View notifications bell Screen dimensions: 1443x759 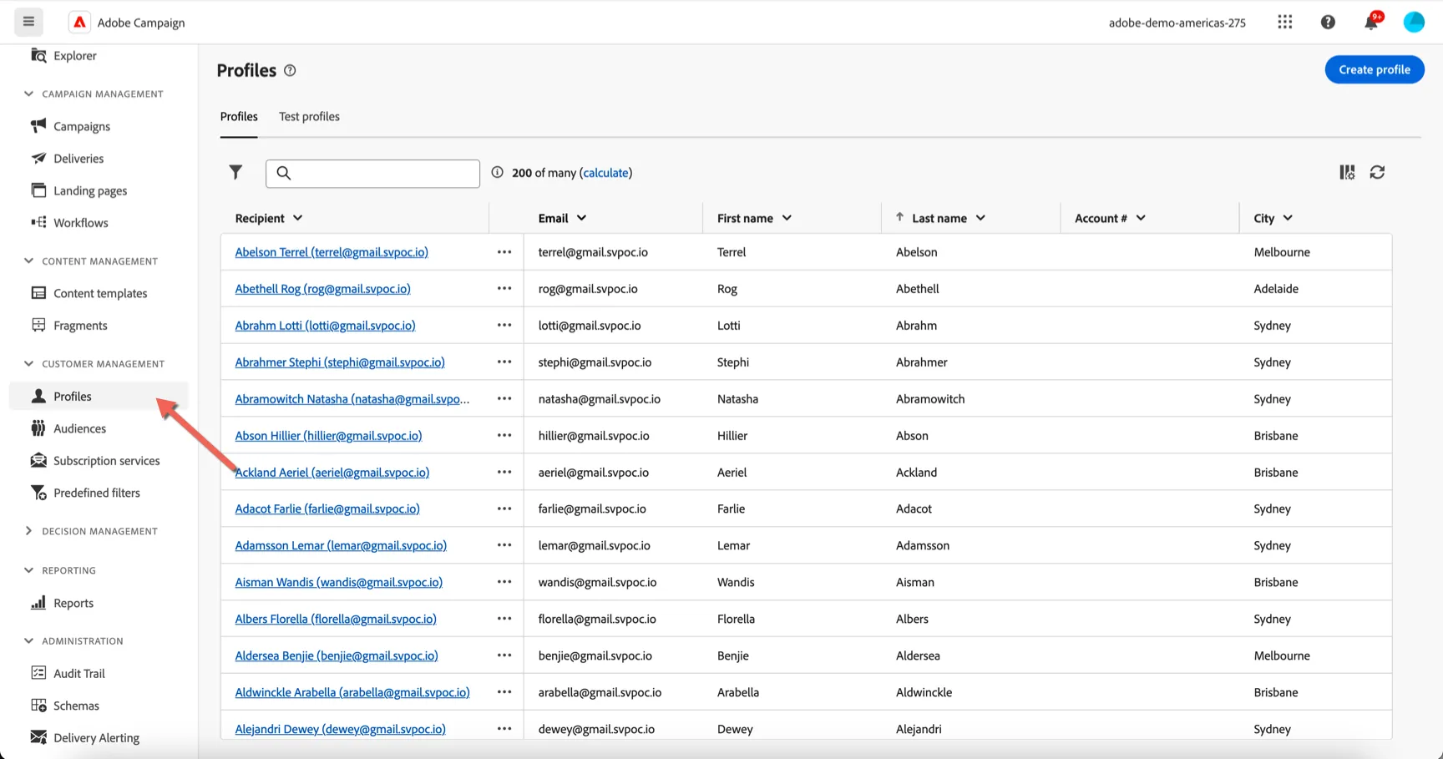point(1371,22)
